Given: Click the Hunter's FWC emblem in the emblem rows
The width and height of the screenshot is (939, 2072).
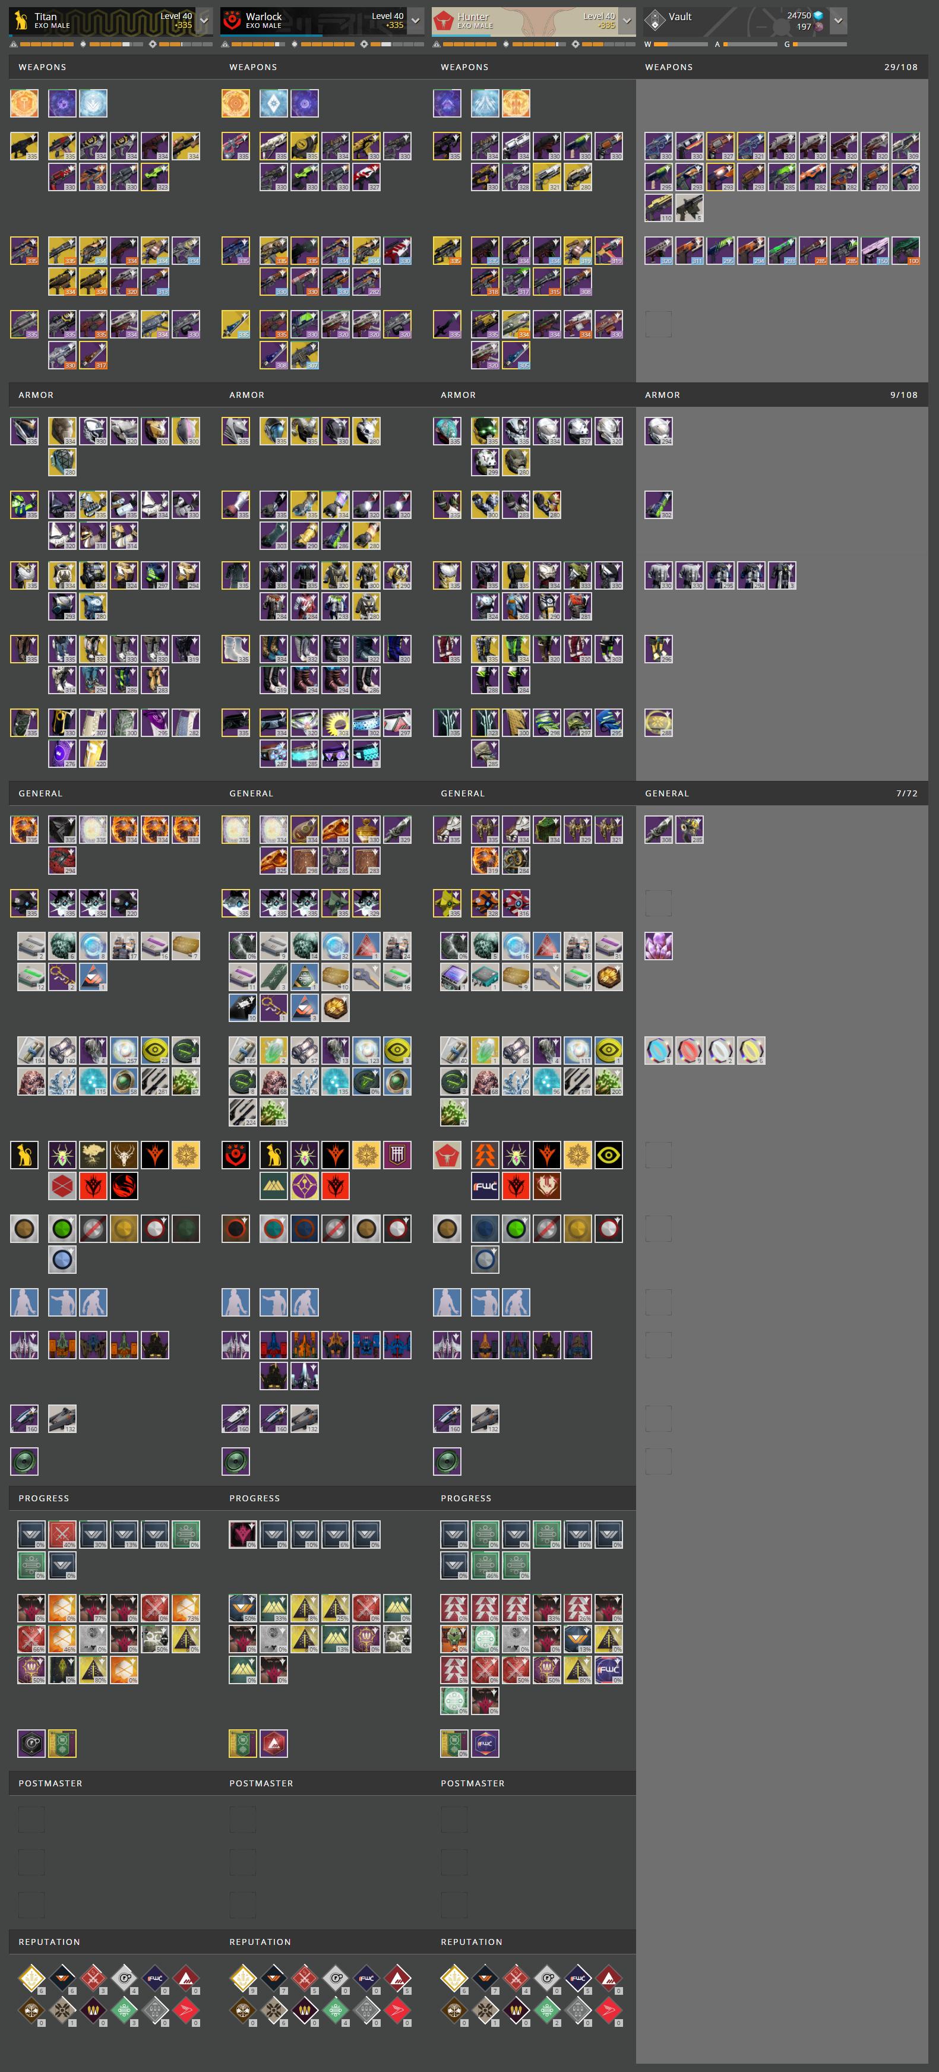Looking at the screenshot, I should 485,1185.
